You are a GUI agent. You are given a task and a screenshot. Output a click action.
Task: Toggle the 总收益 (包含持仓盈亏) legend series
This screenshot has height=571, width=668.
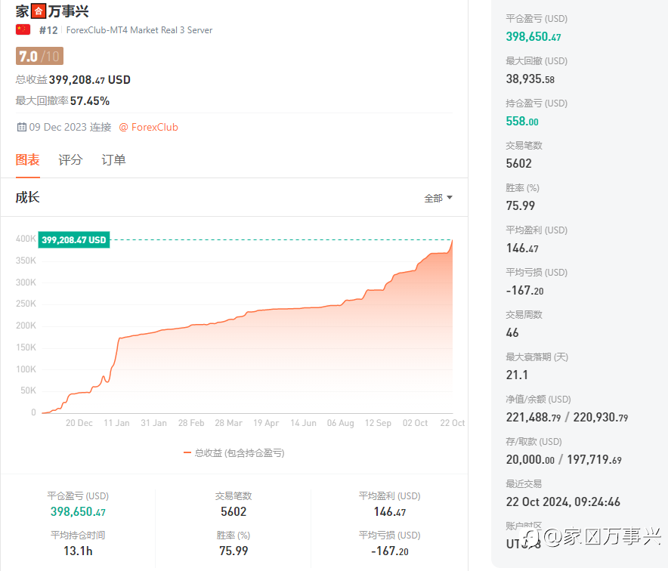233,452
